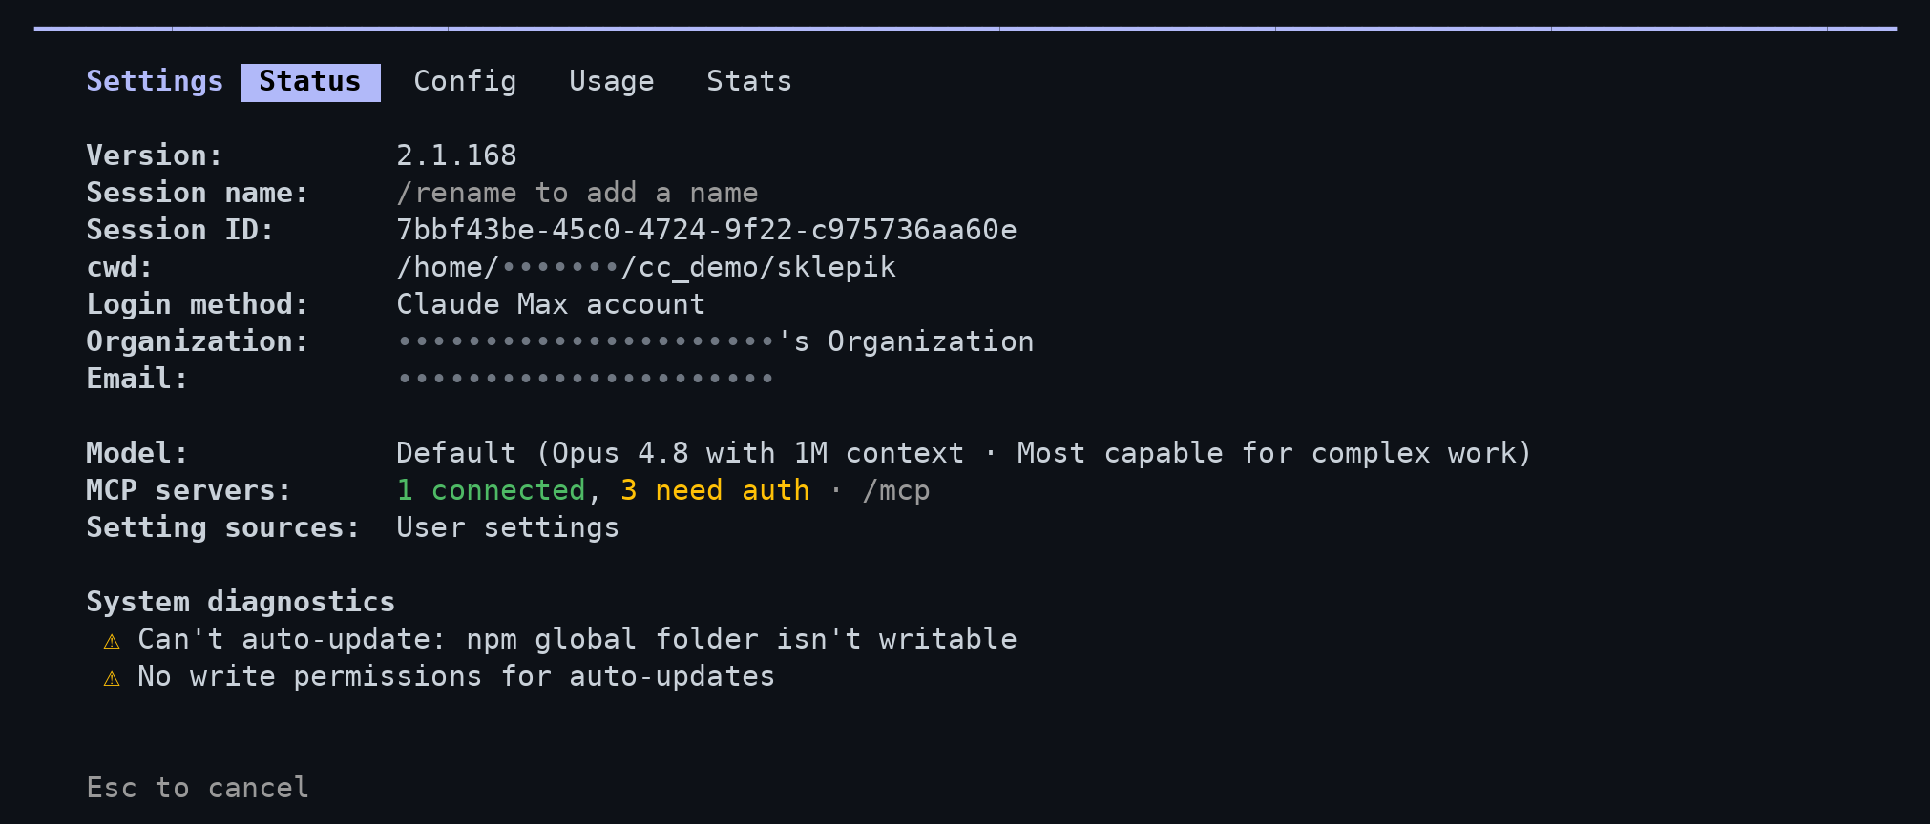Open the Usage tab

point(611,82)
